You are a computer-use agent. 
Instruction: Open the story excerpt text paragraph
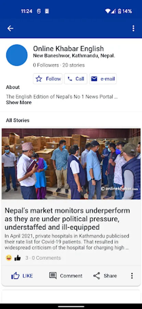pos(67,242)
